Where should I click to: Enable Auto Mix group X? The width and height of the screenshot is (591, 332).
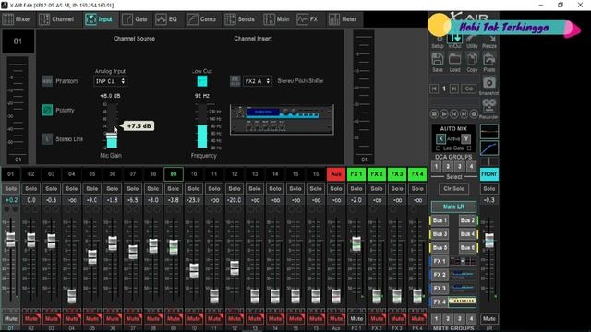[x=440, y=139]
